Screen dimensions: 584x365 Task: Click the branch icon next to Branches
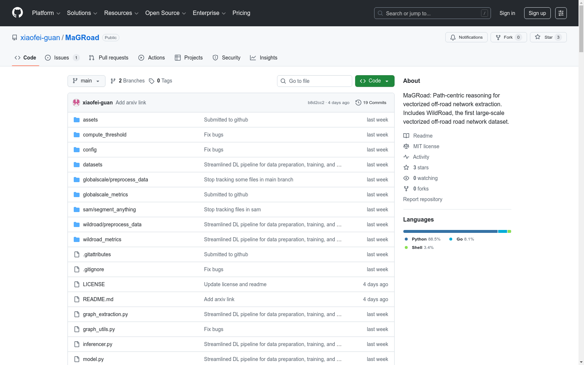[113, 81]
